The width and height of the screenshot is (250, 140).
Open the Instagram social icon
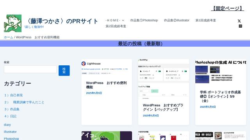241,26
